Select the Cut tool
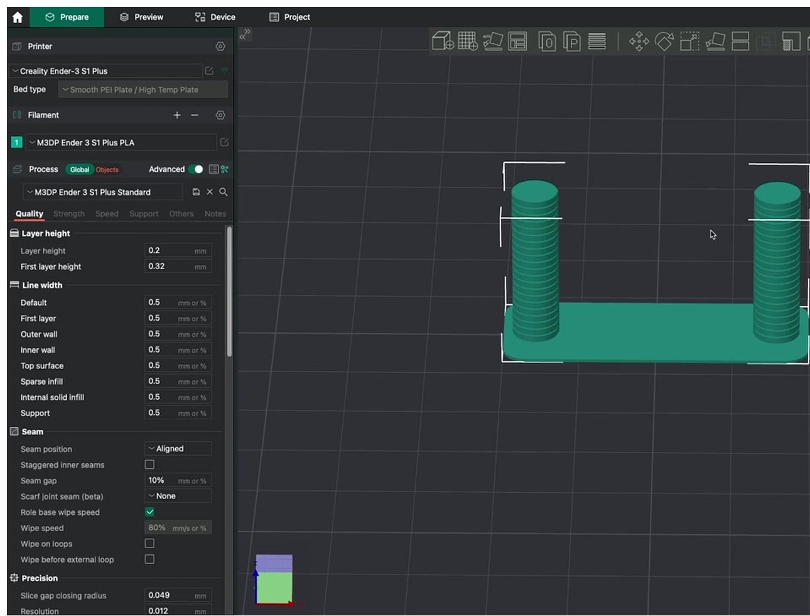810x616 pixels. pyautogui.click(x=741, y=41)
